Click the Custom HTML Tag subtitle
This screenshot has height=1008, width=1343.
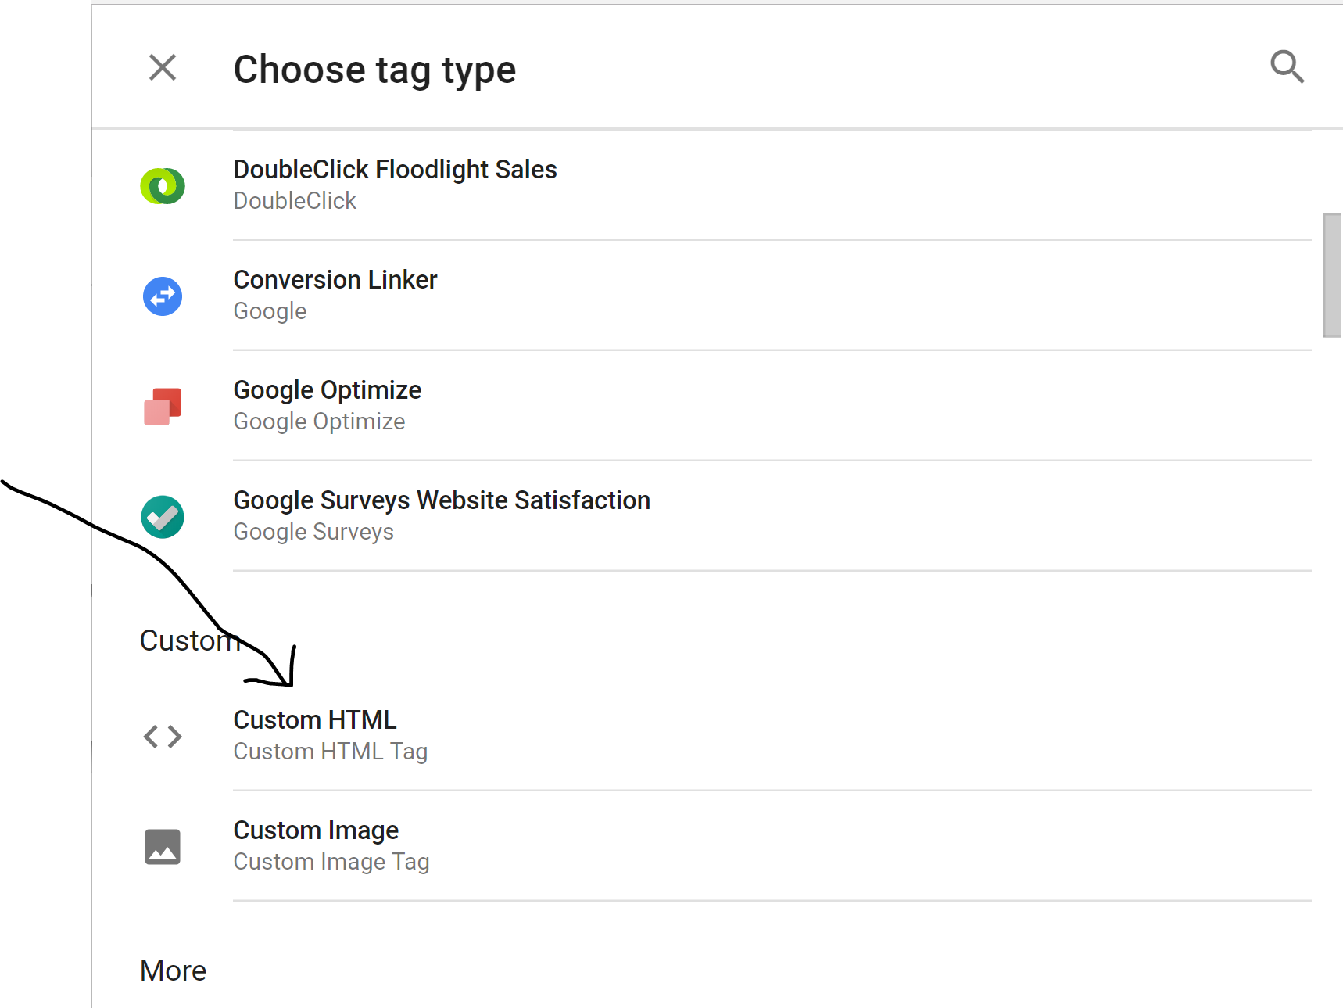pos(330,752)
